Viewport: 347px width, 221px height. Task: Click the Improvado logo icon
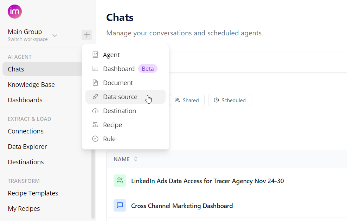15,12
